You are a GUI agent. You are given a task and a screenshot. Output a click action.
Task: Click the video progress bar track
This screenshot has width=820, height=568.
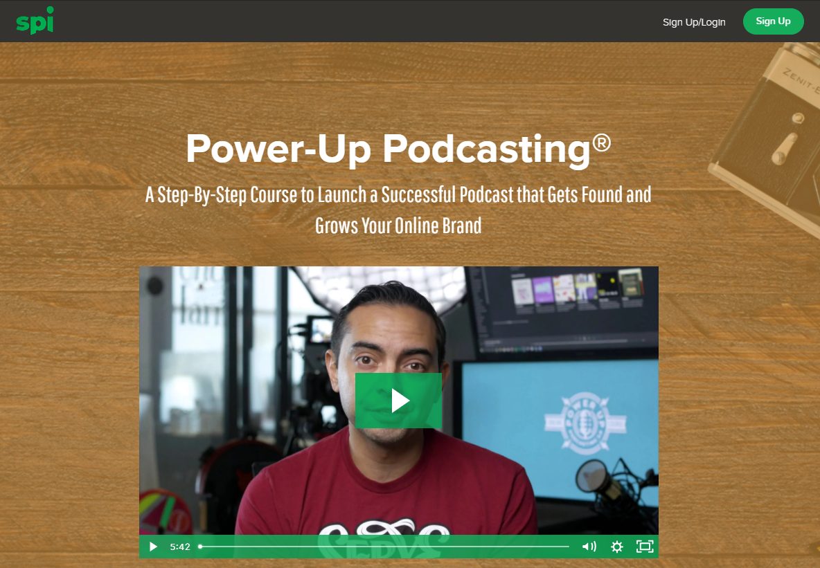pos(384,547)
